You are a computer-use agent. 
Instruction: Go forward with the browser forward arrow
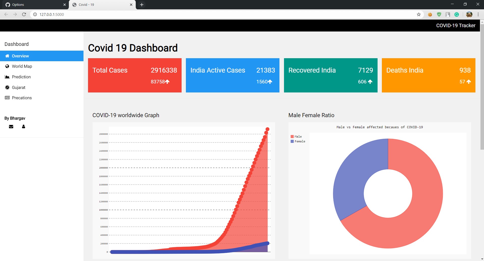pos(15,14)
